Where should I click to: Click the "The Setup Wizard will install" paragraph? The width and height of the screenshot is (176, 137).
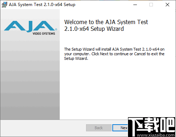pyautogui.click(x=114, y=54)
